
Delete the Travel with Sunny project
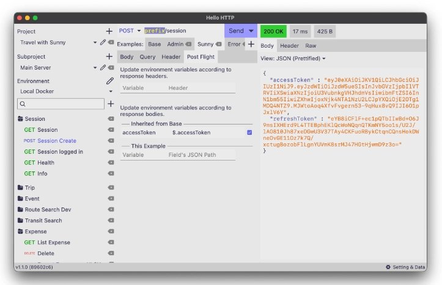pos(111,43)
